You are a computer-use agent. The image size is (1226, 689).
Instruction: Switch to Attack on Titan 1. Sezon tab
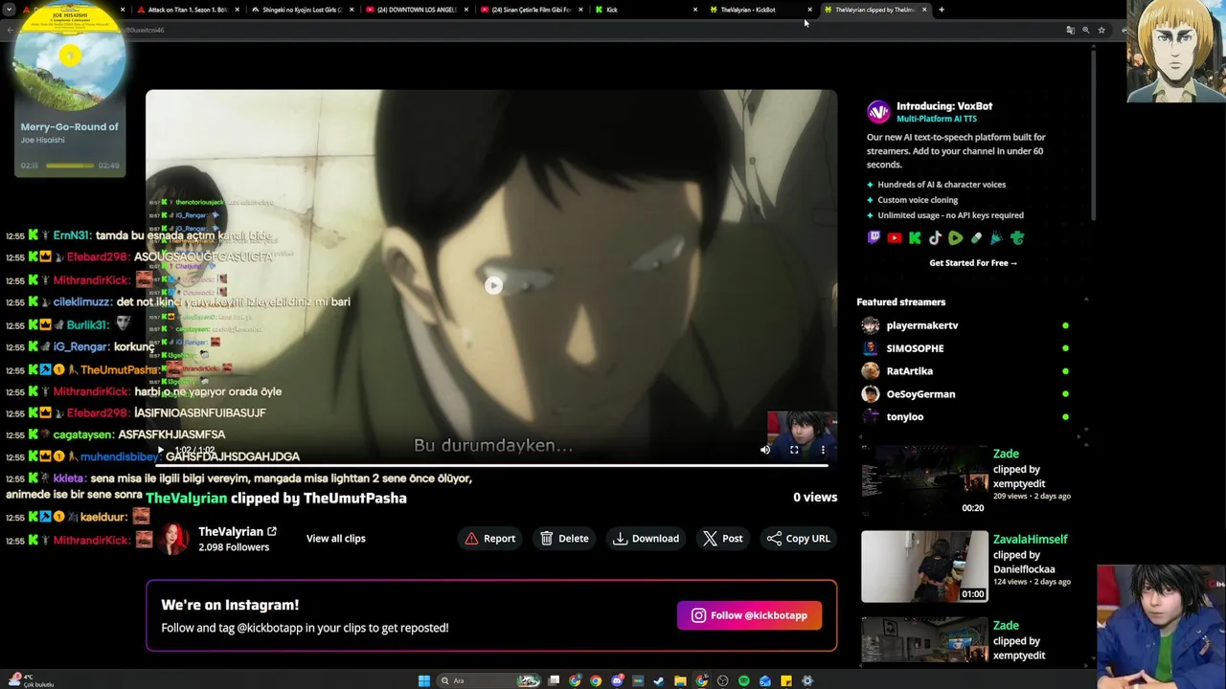click(x=187, y=10)
